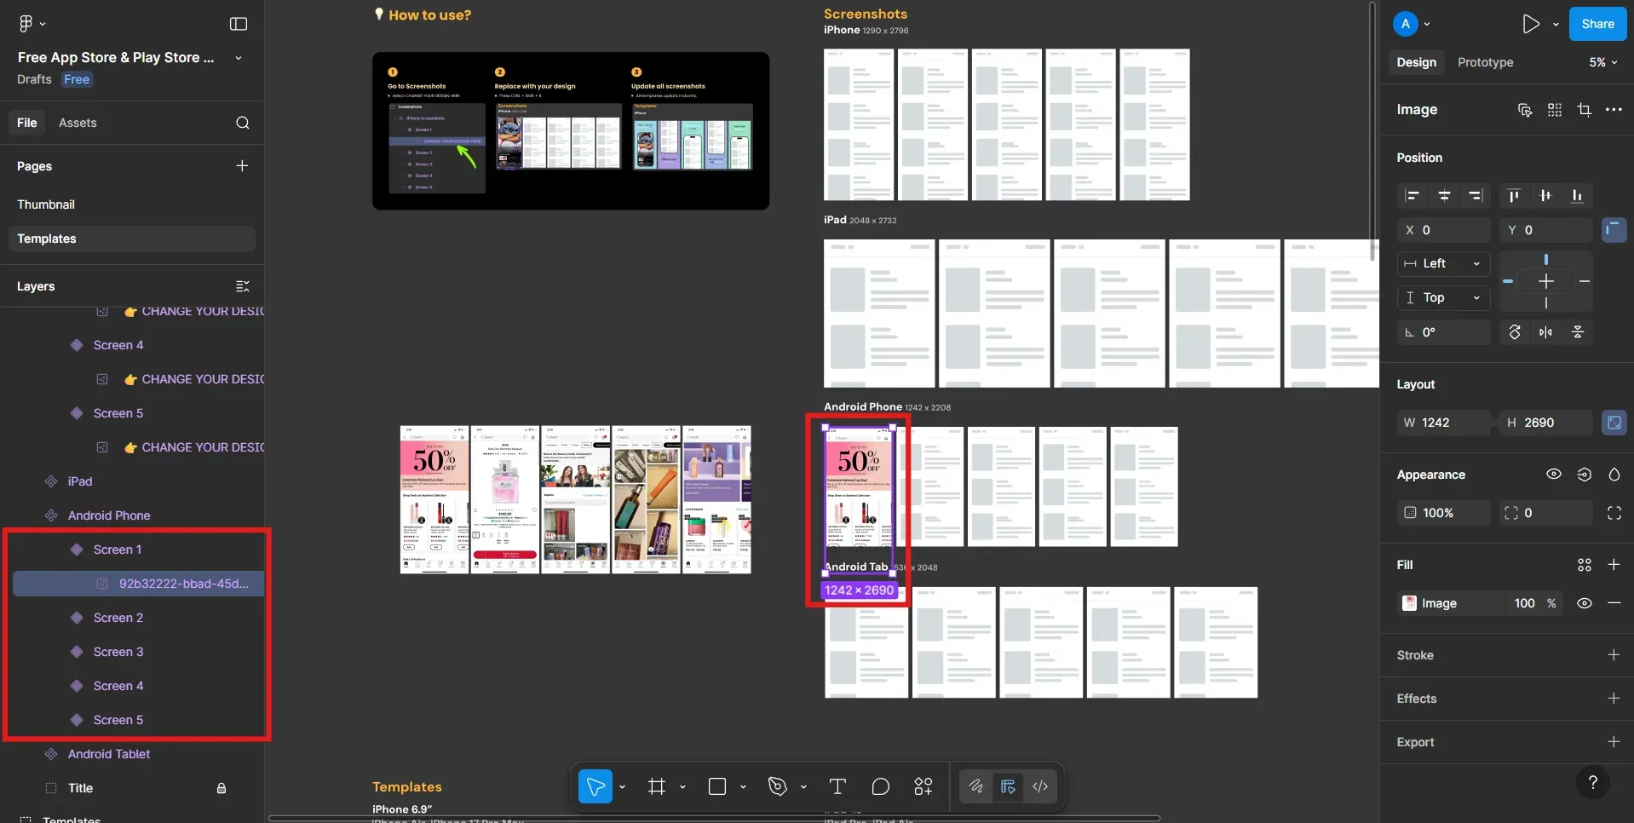The image size is (1634, 823).
Task: Select the Frame tool
Action: pos(658,786)
